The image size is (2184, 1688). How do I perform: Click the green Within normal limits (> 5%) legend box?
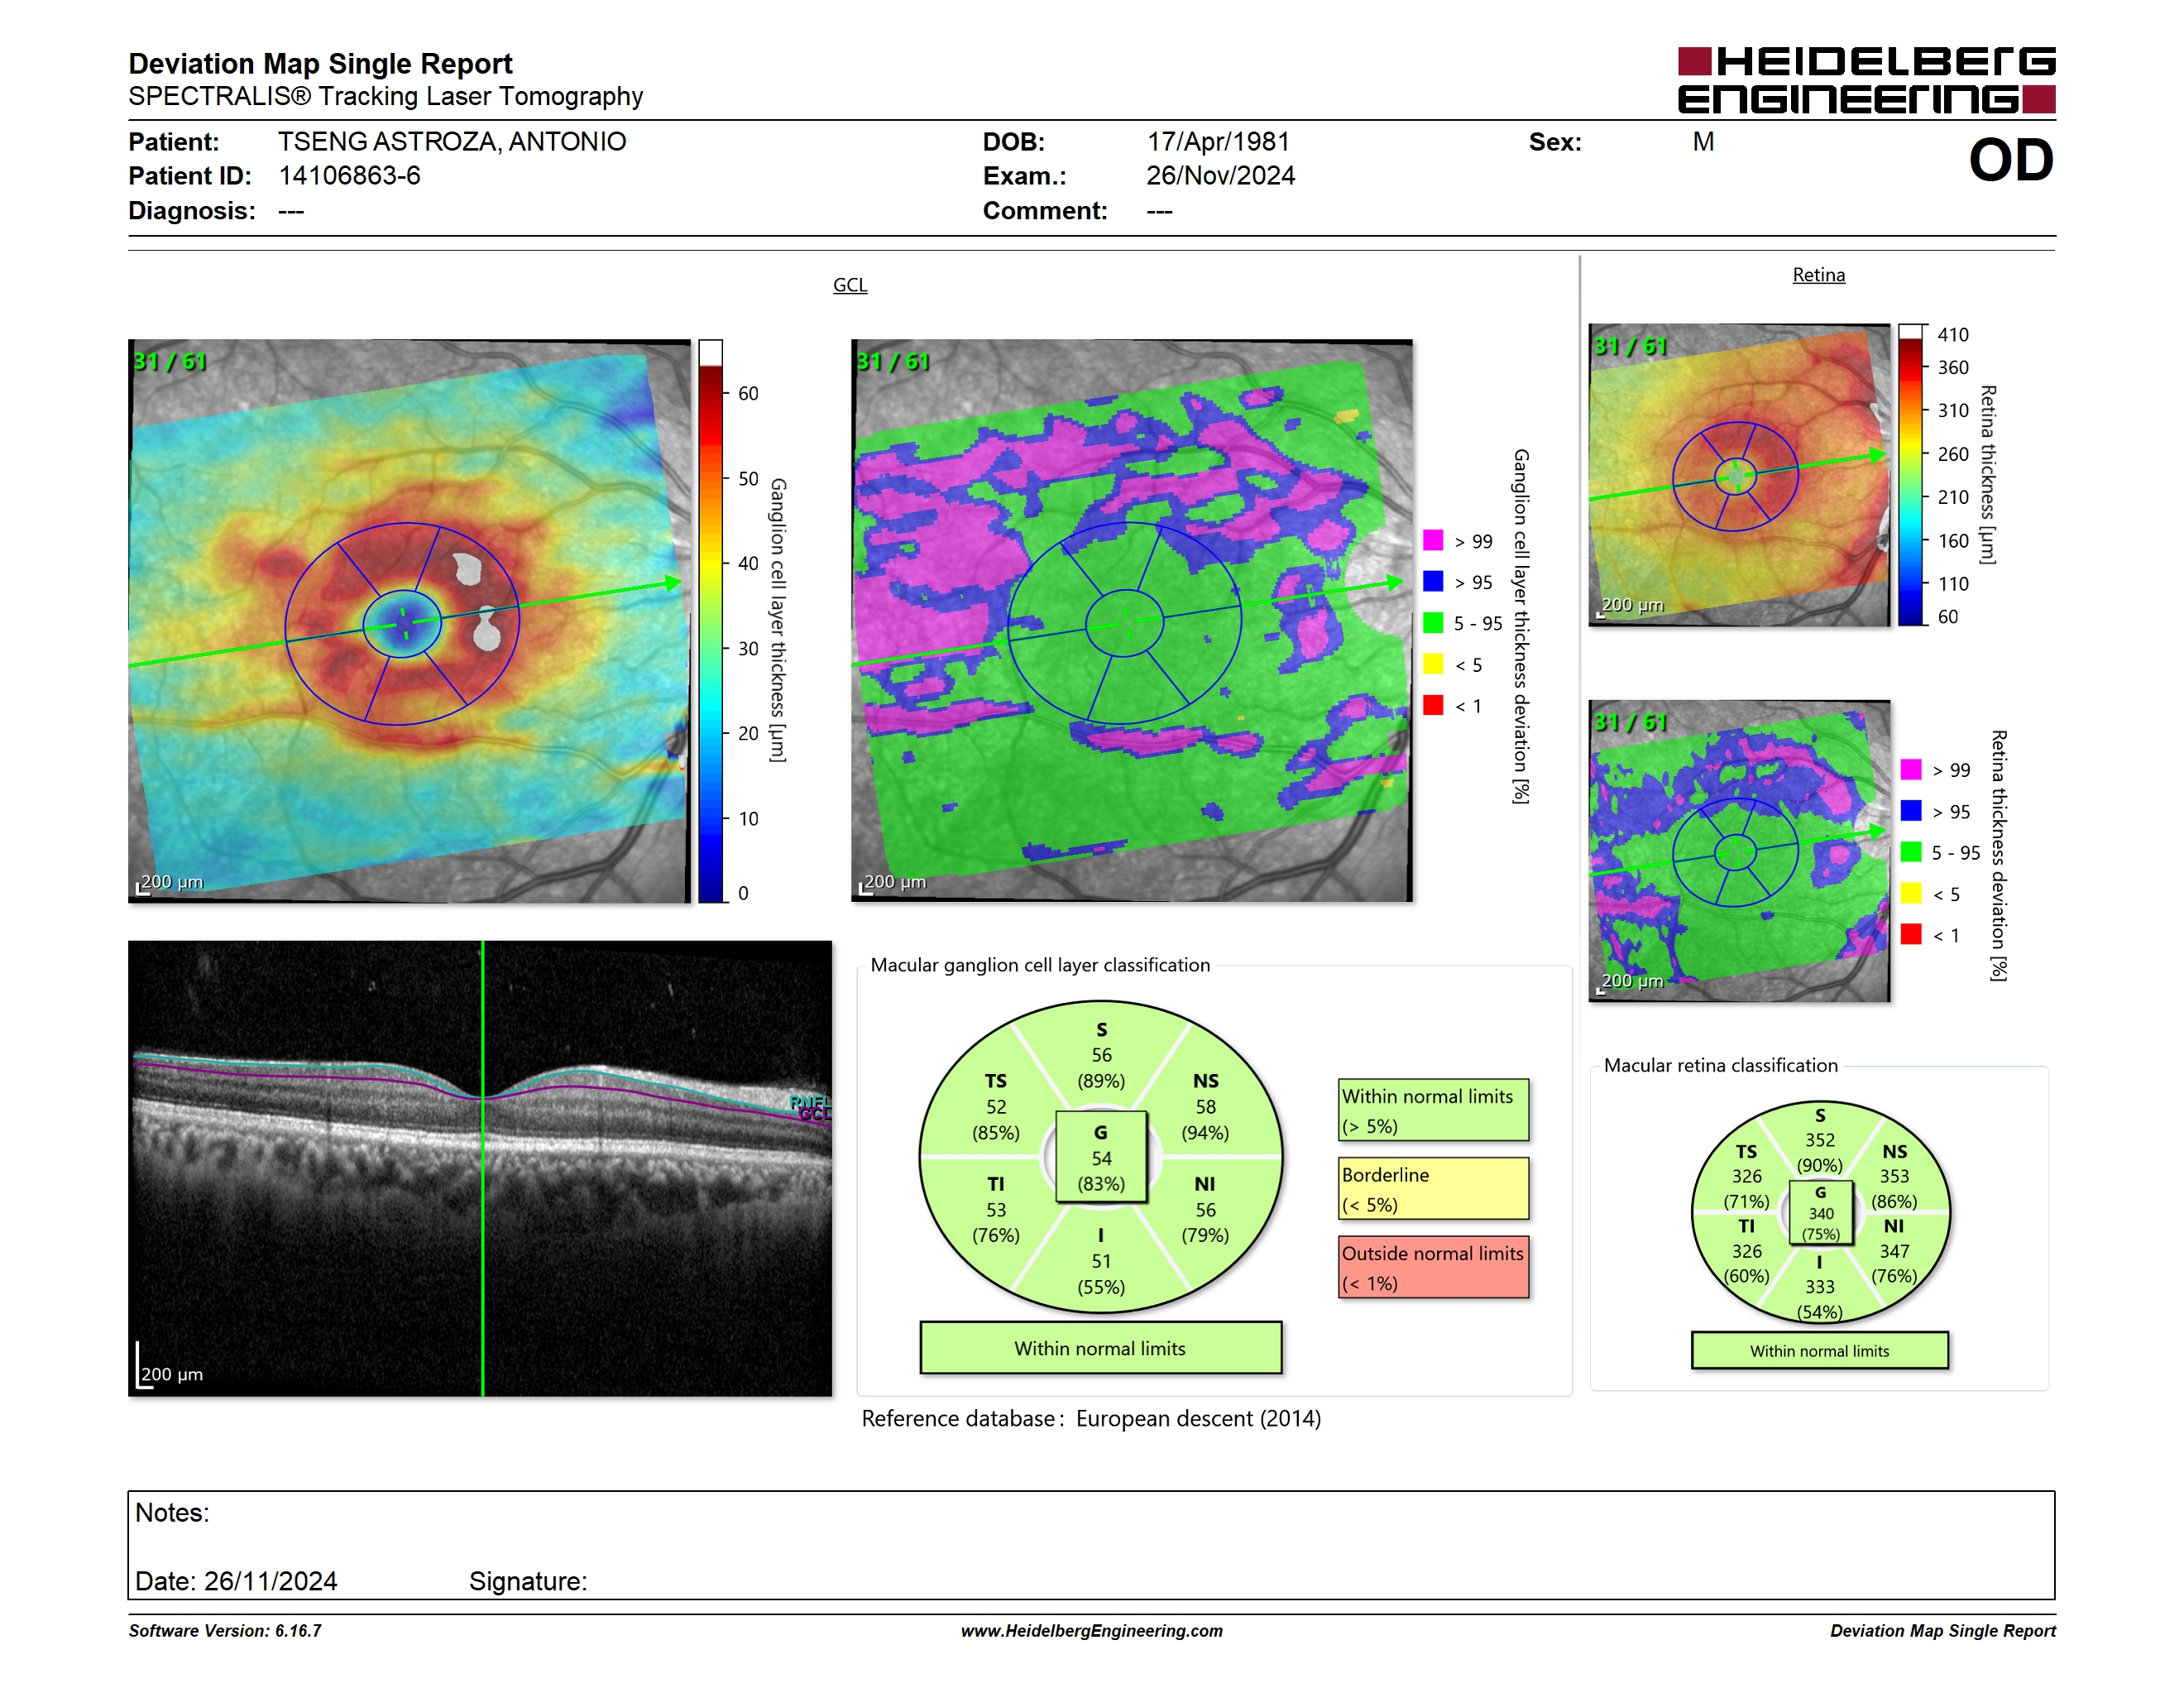1434,1110
